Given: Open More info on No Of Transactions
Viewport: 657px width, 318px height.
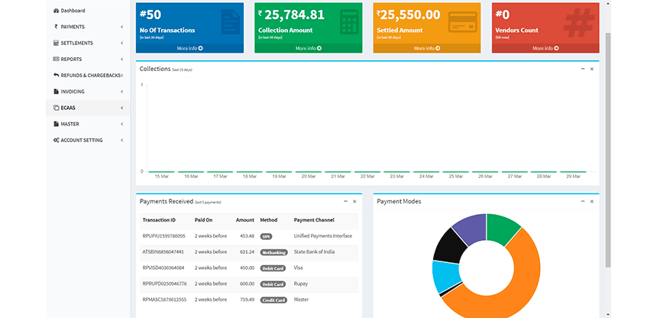Looking at the screenshot, I should [x=189, y=48].
